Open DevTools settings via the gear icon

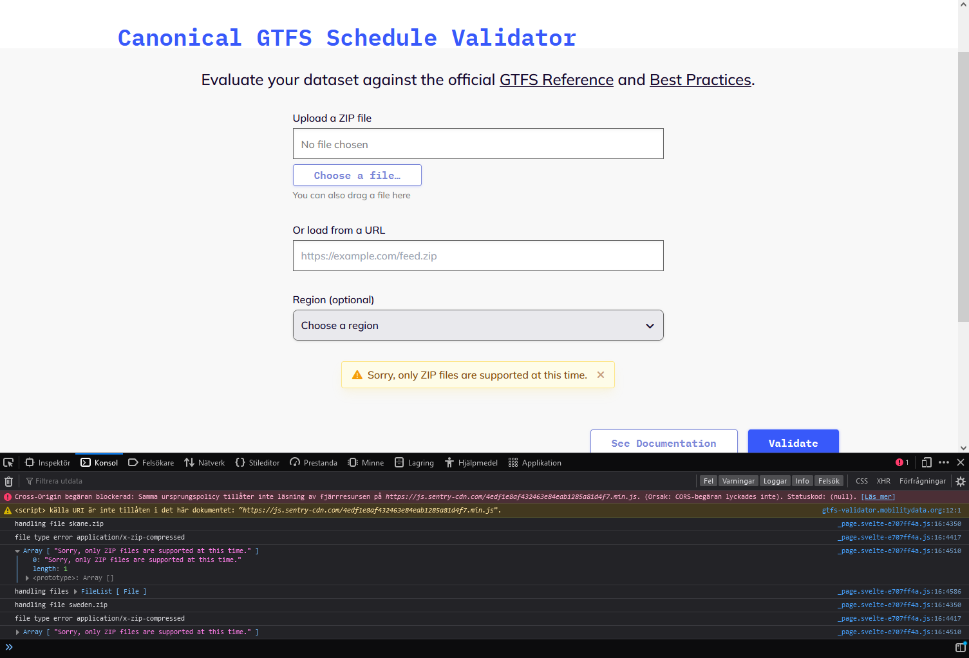[961, 481]
